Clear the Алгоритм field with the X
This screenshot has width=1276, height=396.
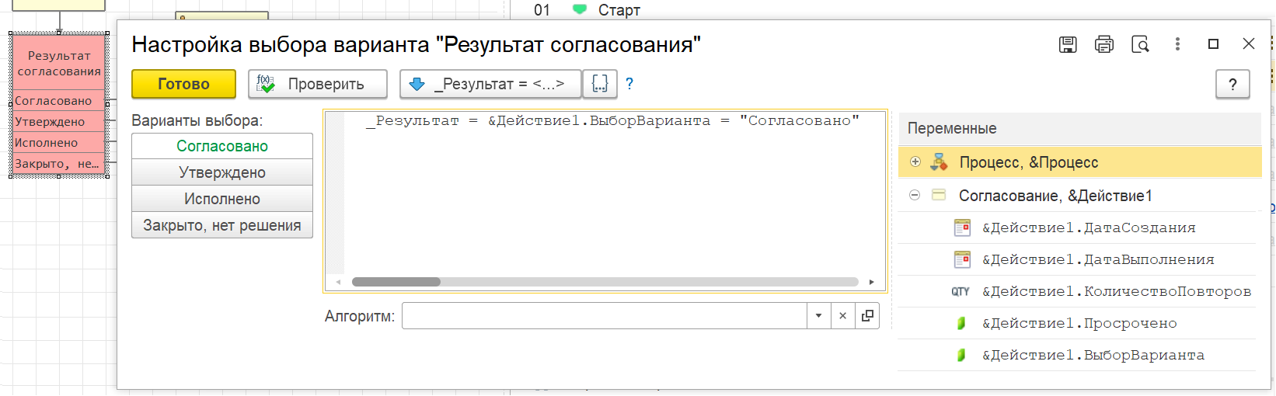[842, 316]
